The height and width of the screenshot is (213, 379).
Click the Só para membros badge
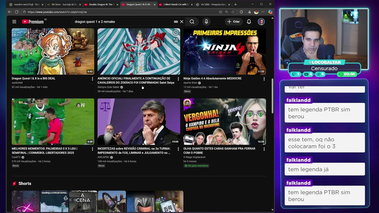click(x=197, y=166)
